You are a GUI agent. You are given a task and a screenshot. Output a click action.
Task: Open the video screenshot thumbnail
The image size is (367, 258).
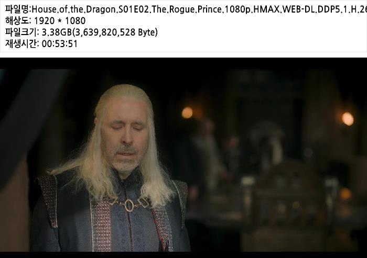click(183, 158)
